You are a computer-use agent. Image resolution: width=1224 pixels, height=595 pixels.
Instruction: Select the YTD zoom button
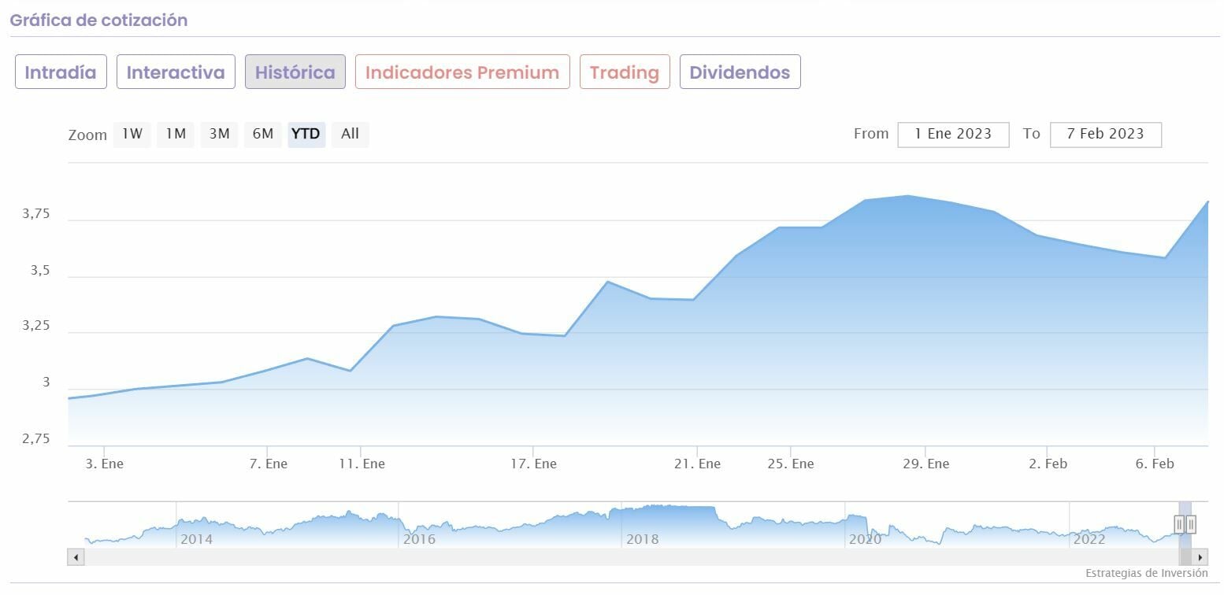click(x=306, y=134)
